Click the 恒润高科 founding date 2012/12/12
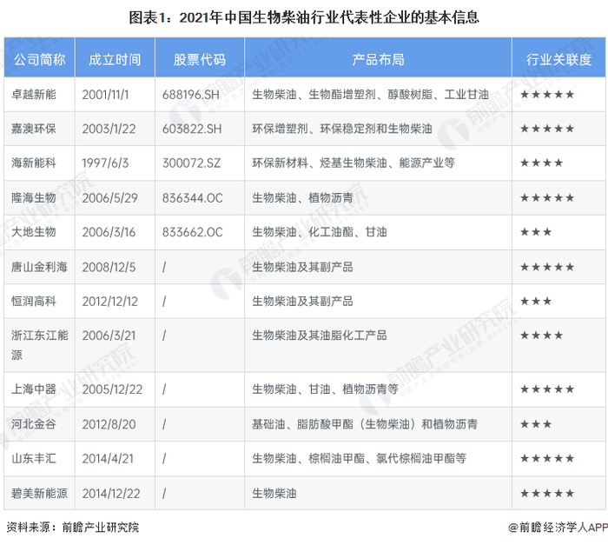This screenshot has height=545, width=608. (x=110, y=302)
